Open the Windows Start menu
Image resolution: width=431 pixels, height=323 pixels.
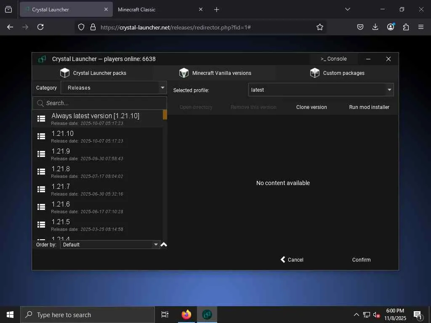point(10,315)
